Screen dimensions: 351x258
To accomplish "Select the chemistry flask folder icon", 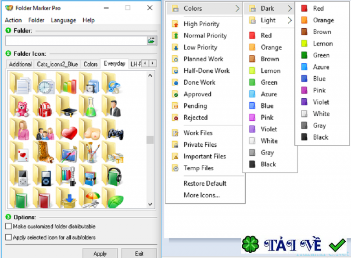I will click(90, 107).
